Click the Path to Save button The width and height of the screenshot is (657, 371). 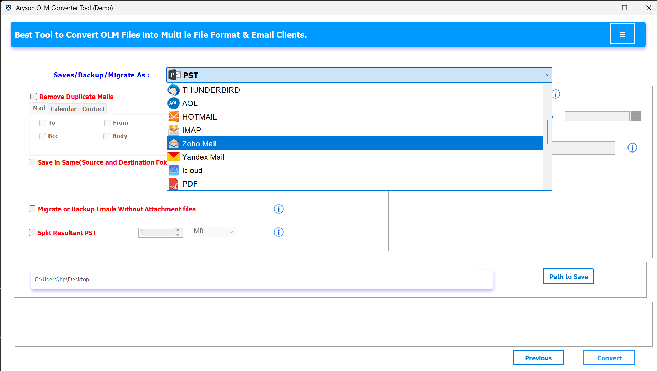pos(568,276)
